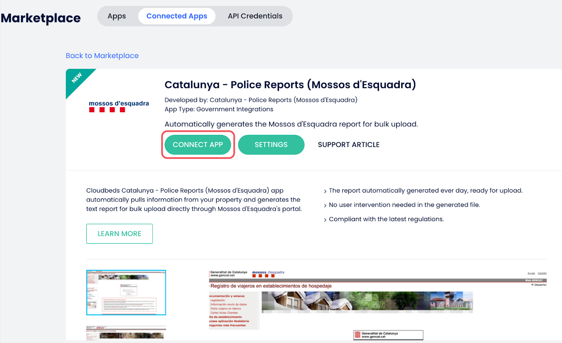The height and width of the screenshot is (343, 562).
Task: Click the Marketplace page heading
Action: tap(41, 18)
